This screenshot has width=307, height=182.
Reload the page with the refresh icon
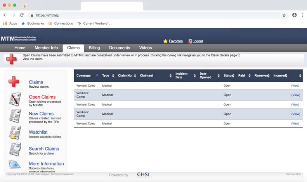click(x=22, y=15)
